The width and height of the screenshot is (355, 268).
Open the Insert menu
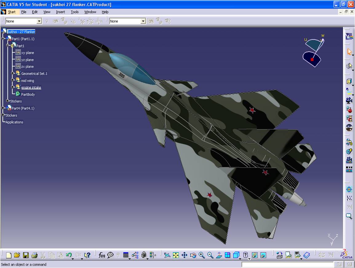61,12
